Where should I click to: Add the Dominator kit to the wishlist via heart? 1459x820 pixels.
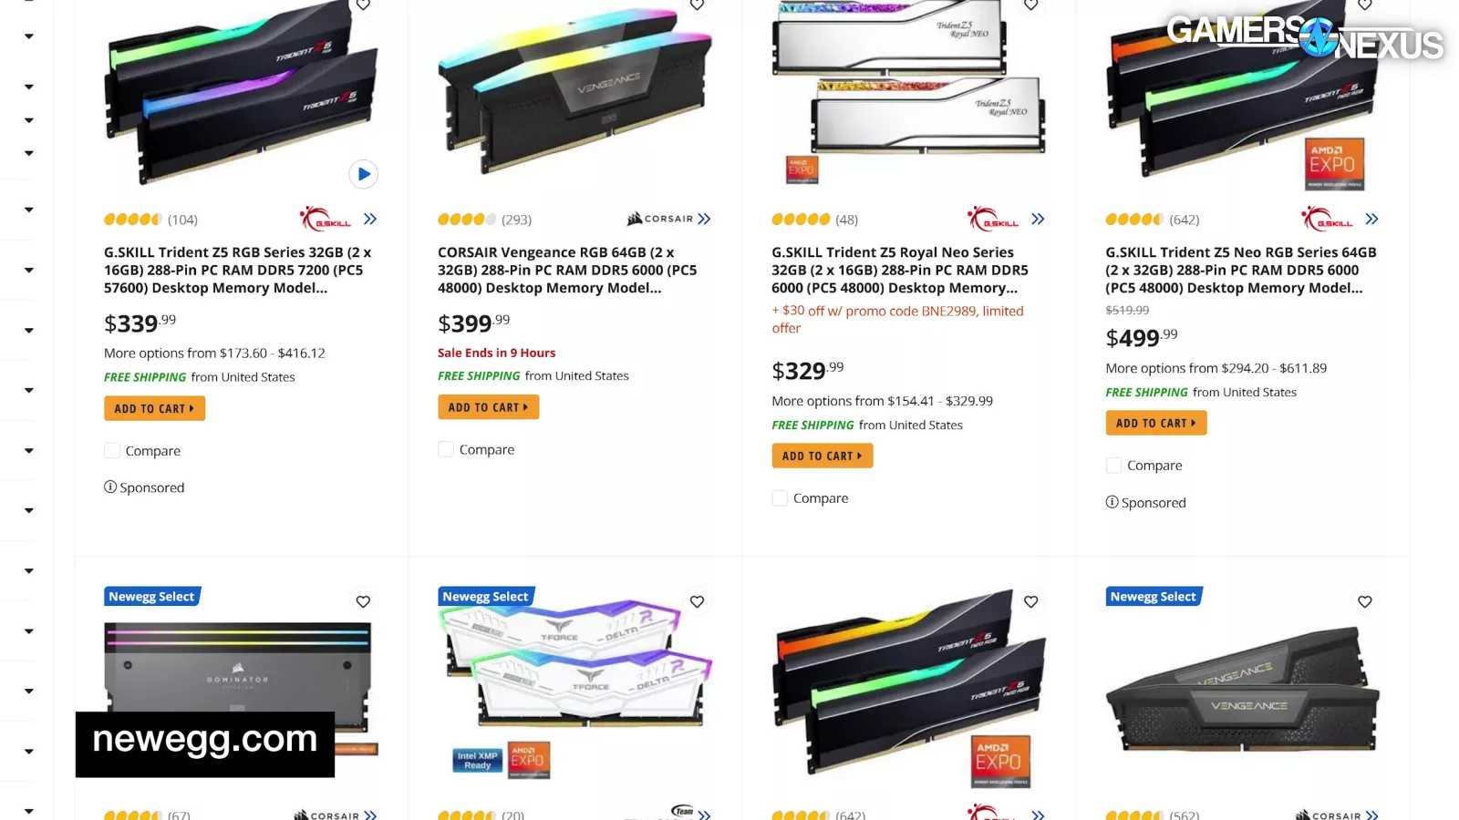click(x=363, y=601)
